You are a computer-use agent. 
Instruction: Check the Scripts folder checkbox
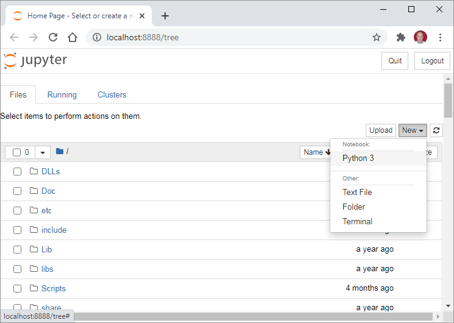pyautogui.click(x=18, y=288)
